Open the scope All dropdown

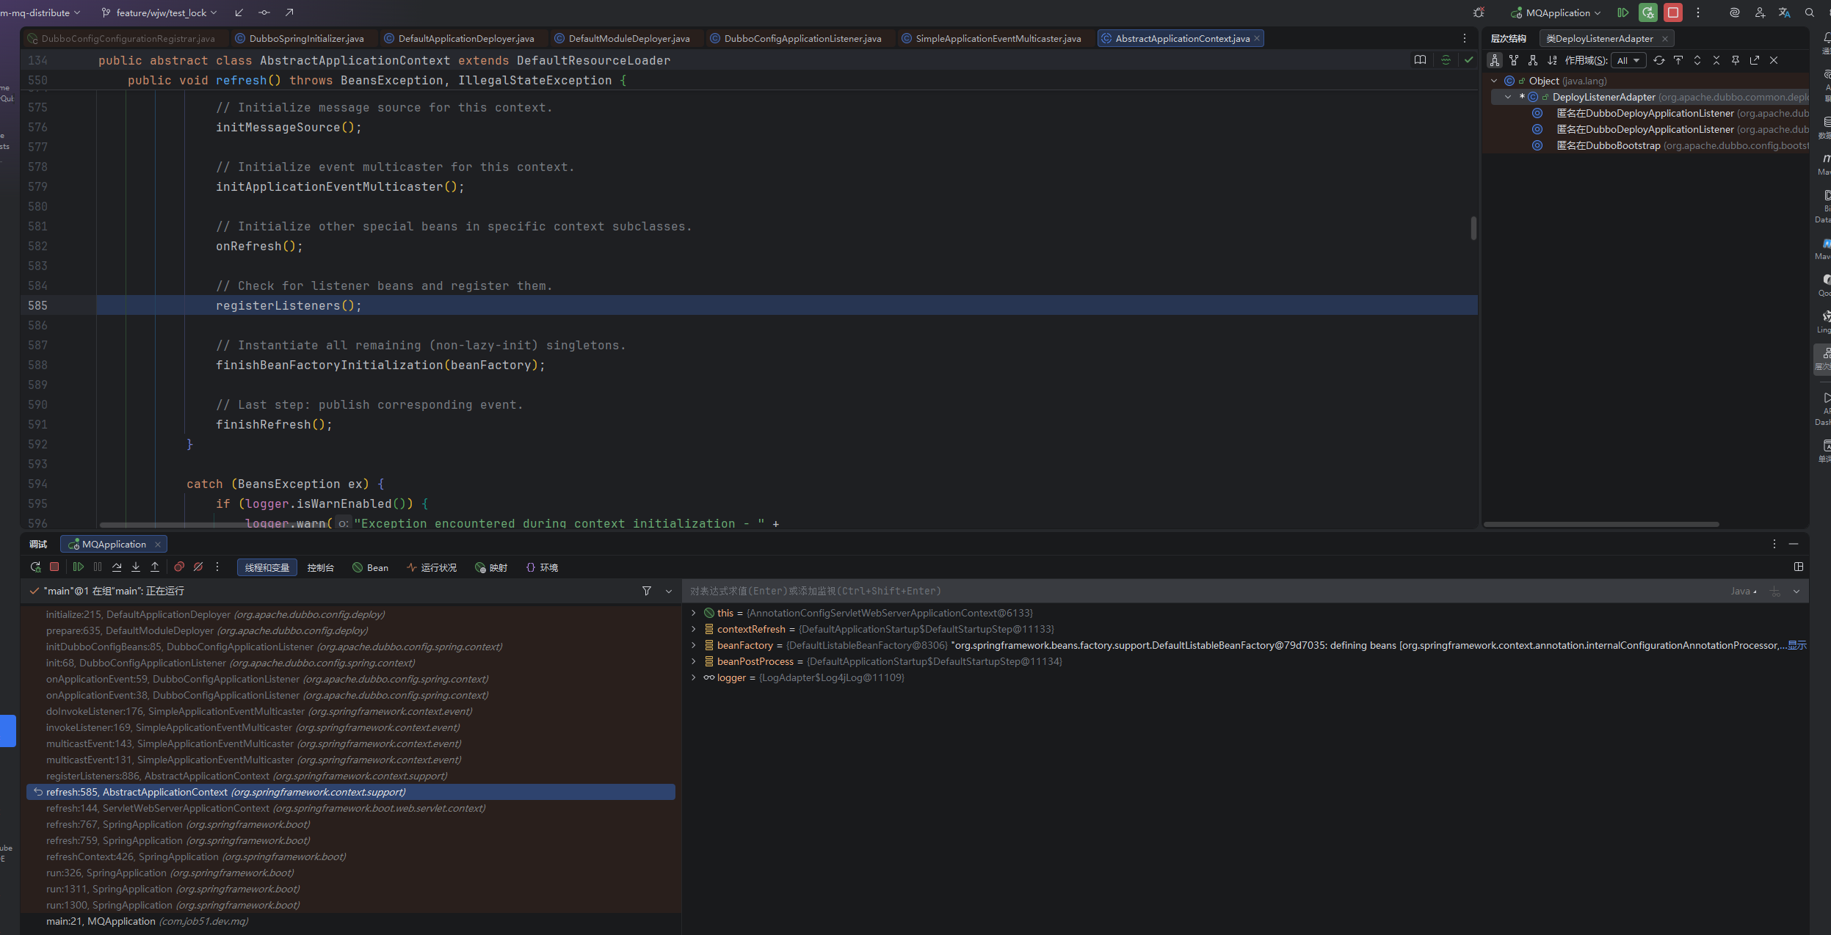[x=1628, y=60]
